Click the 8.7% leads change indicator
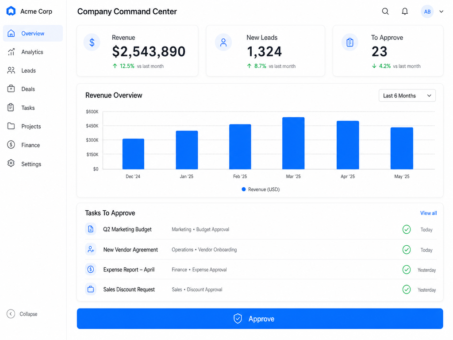The width and height of the screenshot is (453, 340). [x=257, y=66]
